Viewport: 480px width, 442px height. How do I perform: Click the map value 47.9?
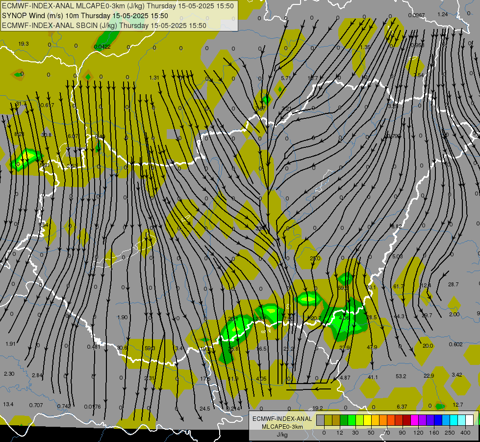pyautogui.click(x=372, y=347)
